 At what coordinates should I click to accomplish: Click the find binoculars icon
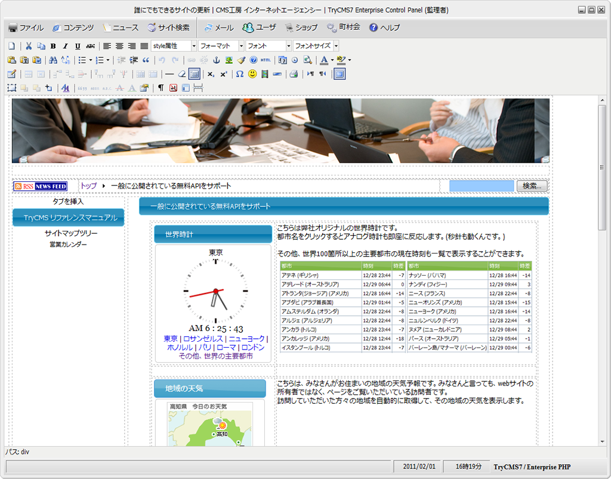(x=53, y=60)
